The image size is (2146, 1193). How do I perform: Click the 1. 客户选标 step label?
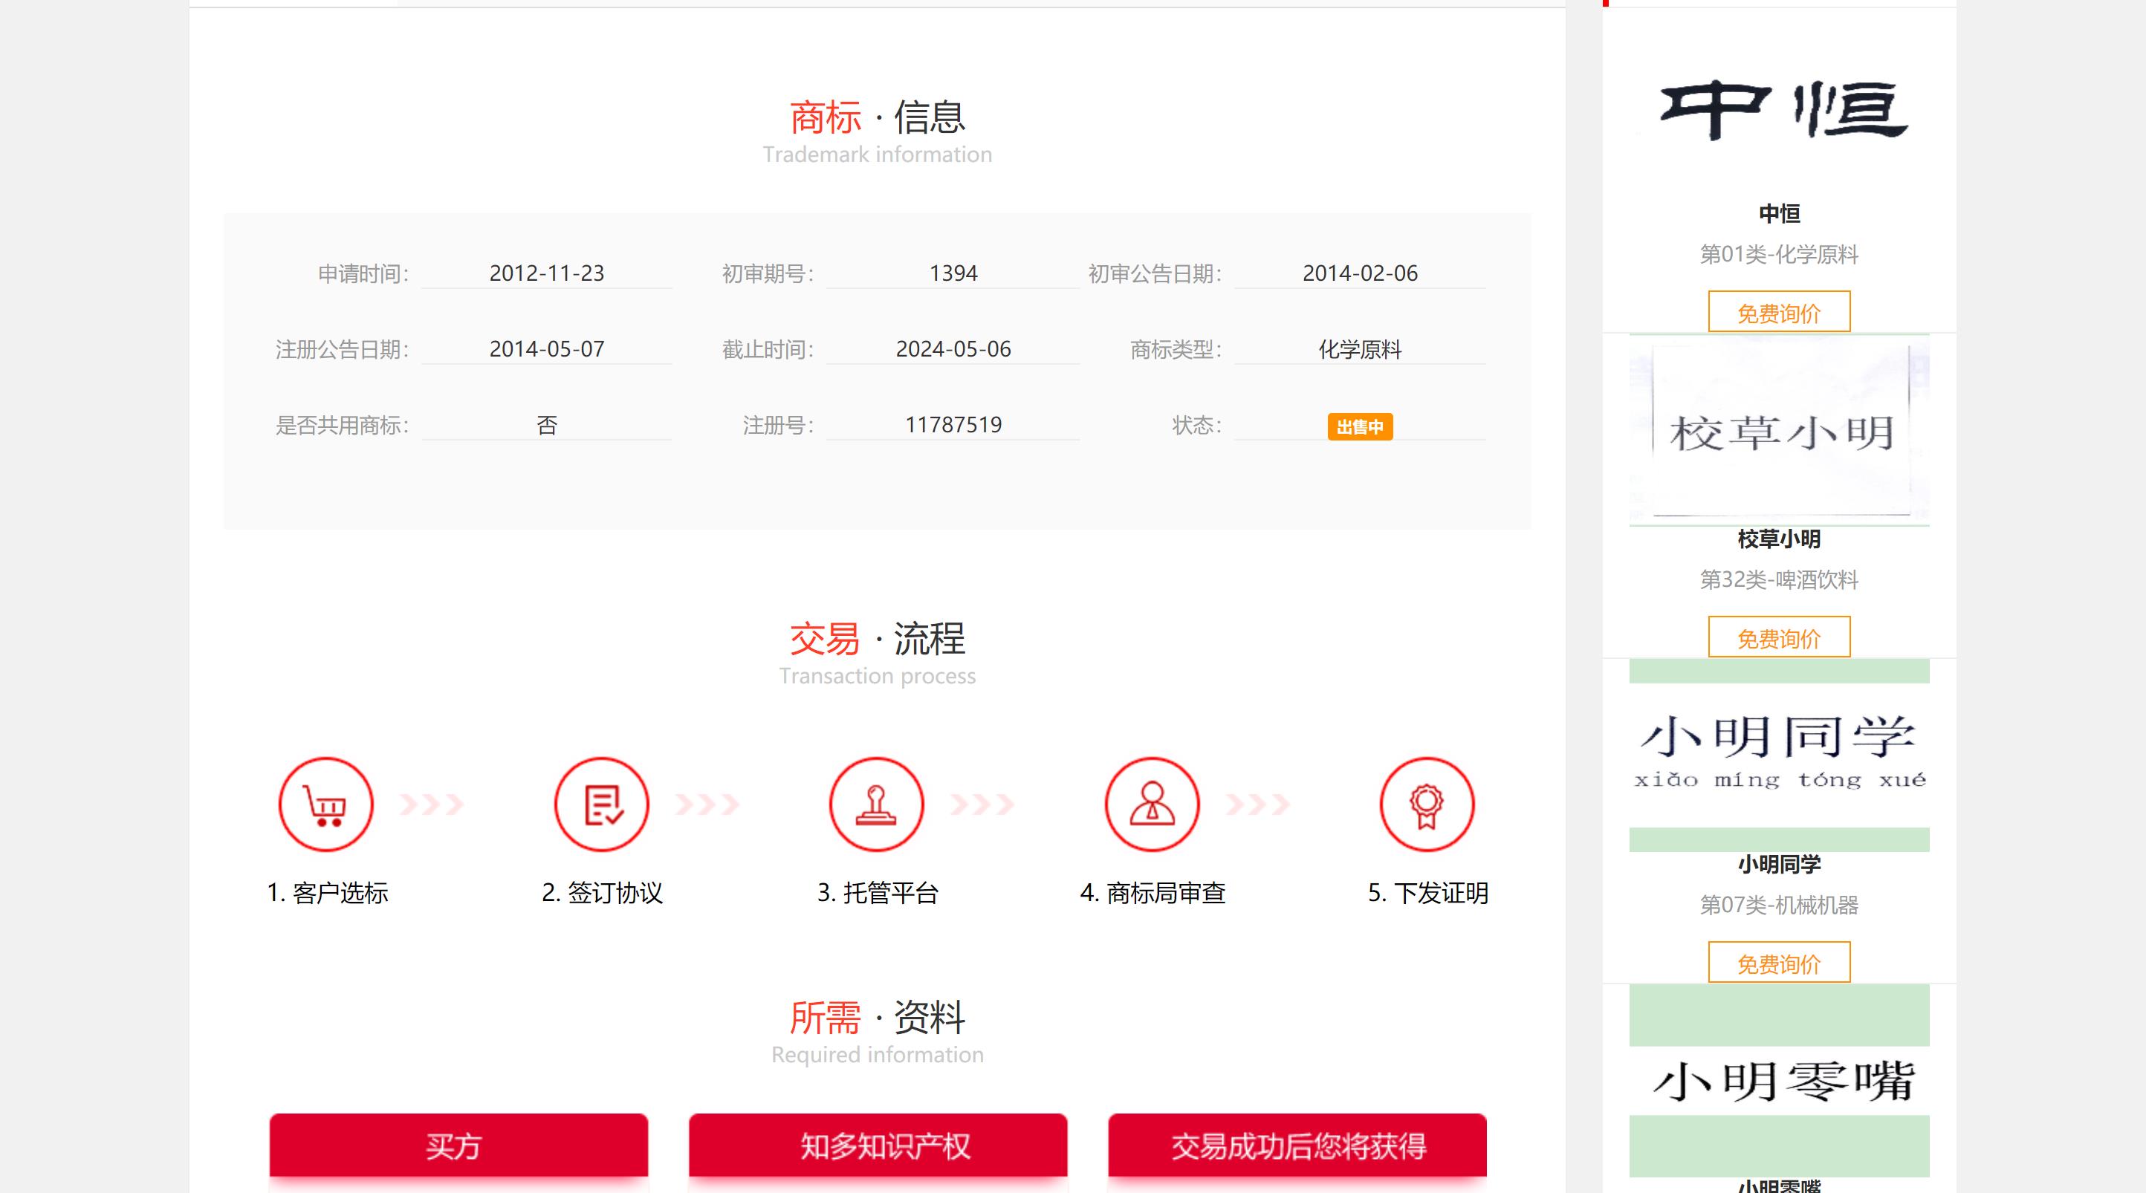pyautogui.click(x=326, y=893)
